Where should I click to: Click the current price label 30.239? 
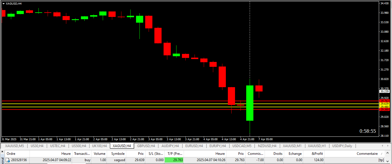[384, 91]
